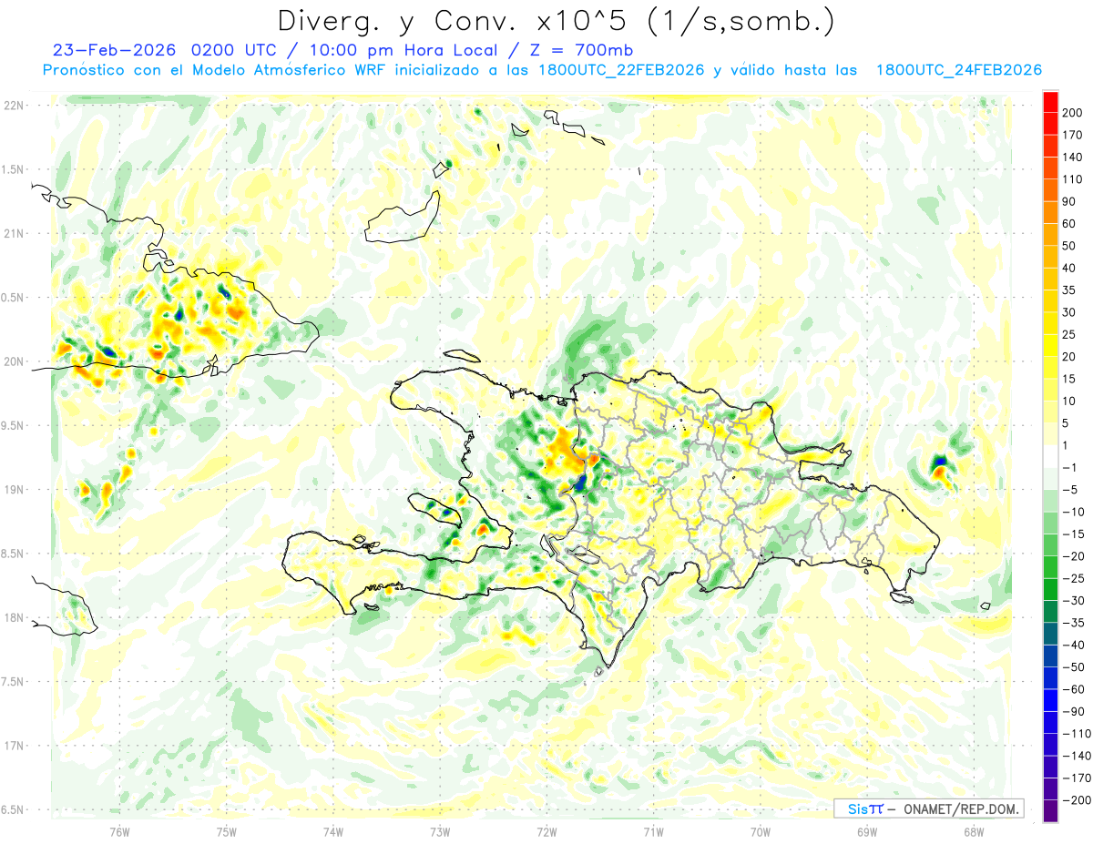Click the '9.5N' latitude label
Image resolution: width=1093 pixels, height=844 pixels.
[13, 425]
